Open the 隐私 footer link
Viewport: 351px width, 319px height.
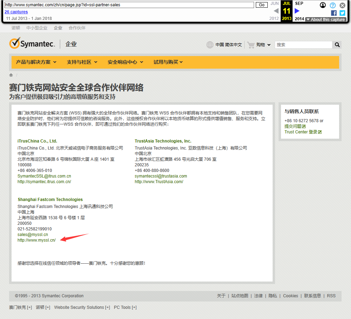click(x=273, y=296)
